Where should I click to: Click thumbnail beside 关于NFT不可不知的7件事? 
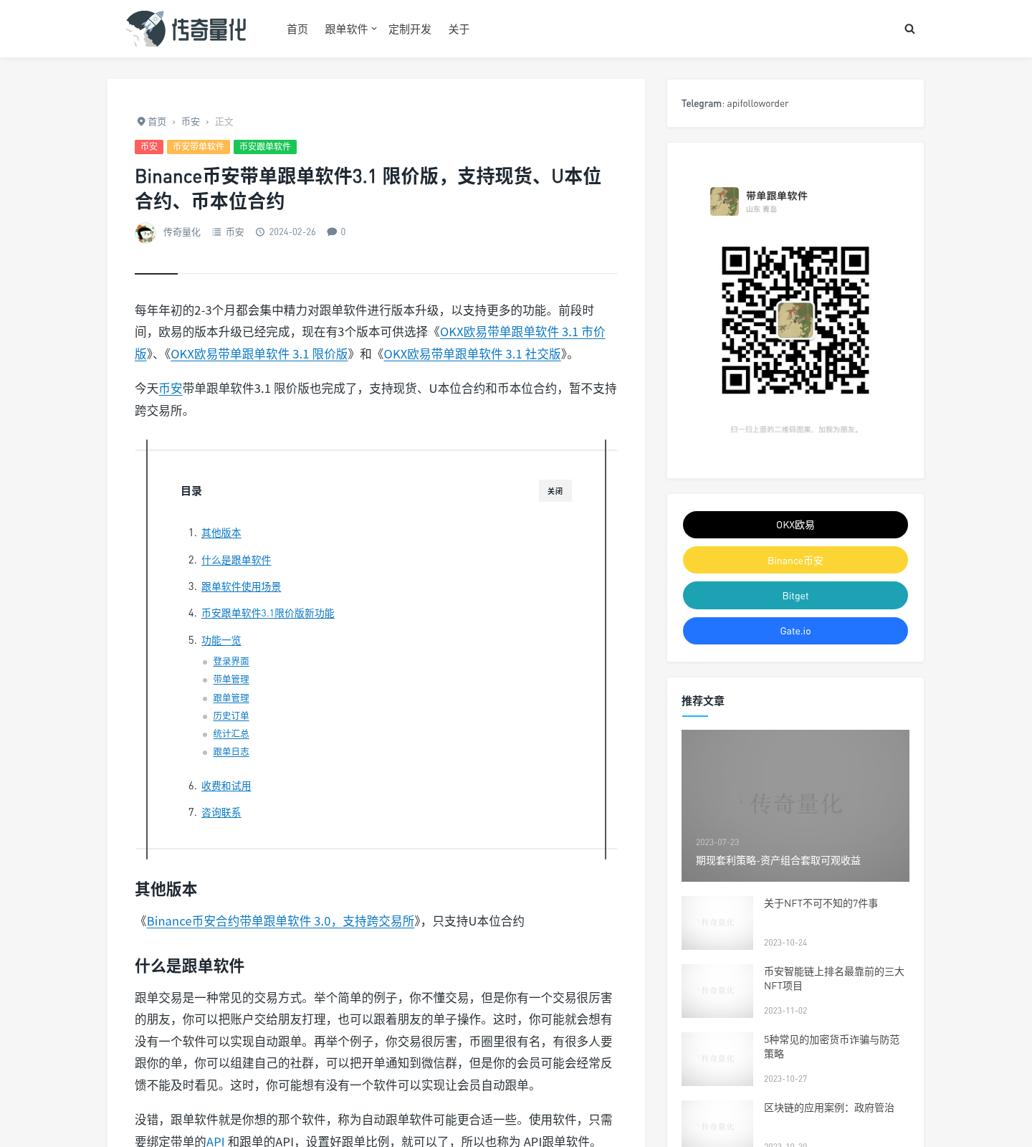717,923
